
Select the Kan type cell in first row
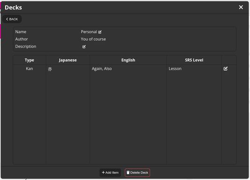pyautogui.click(x=30, y=68)
